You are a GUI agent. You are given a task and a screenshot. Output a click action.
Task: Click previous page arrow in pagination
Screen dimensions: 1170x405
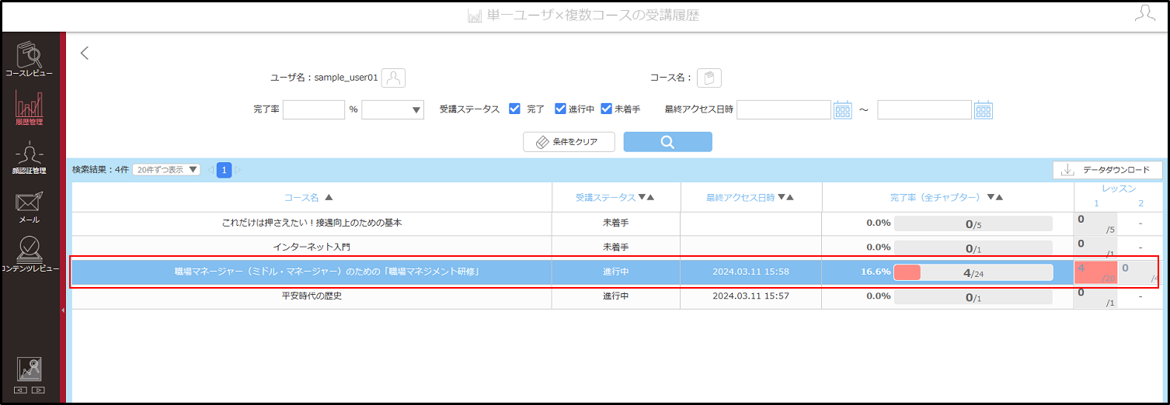(211, 170)
